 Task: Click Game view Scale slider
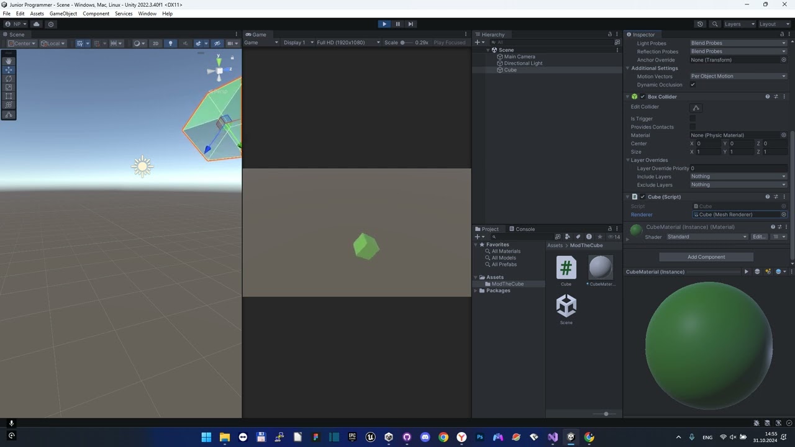(407, 43)
